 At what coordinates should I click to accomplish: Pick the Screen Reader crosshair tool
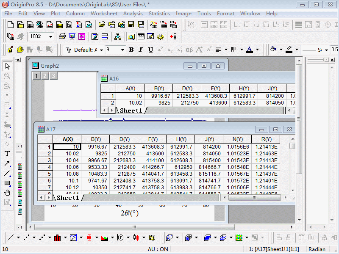click(7, 95)
